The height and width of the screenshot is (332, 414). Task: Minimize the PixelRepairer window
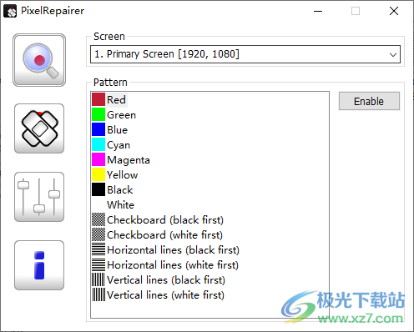(x=318, y=11)
